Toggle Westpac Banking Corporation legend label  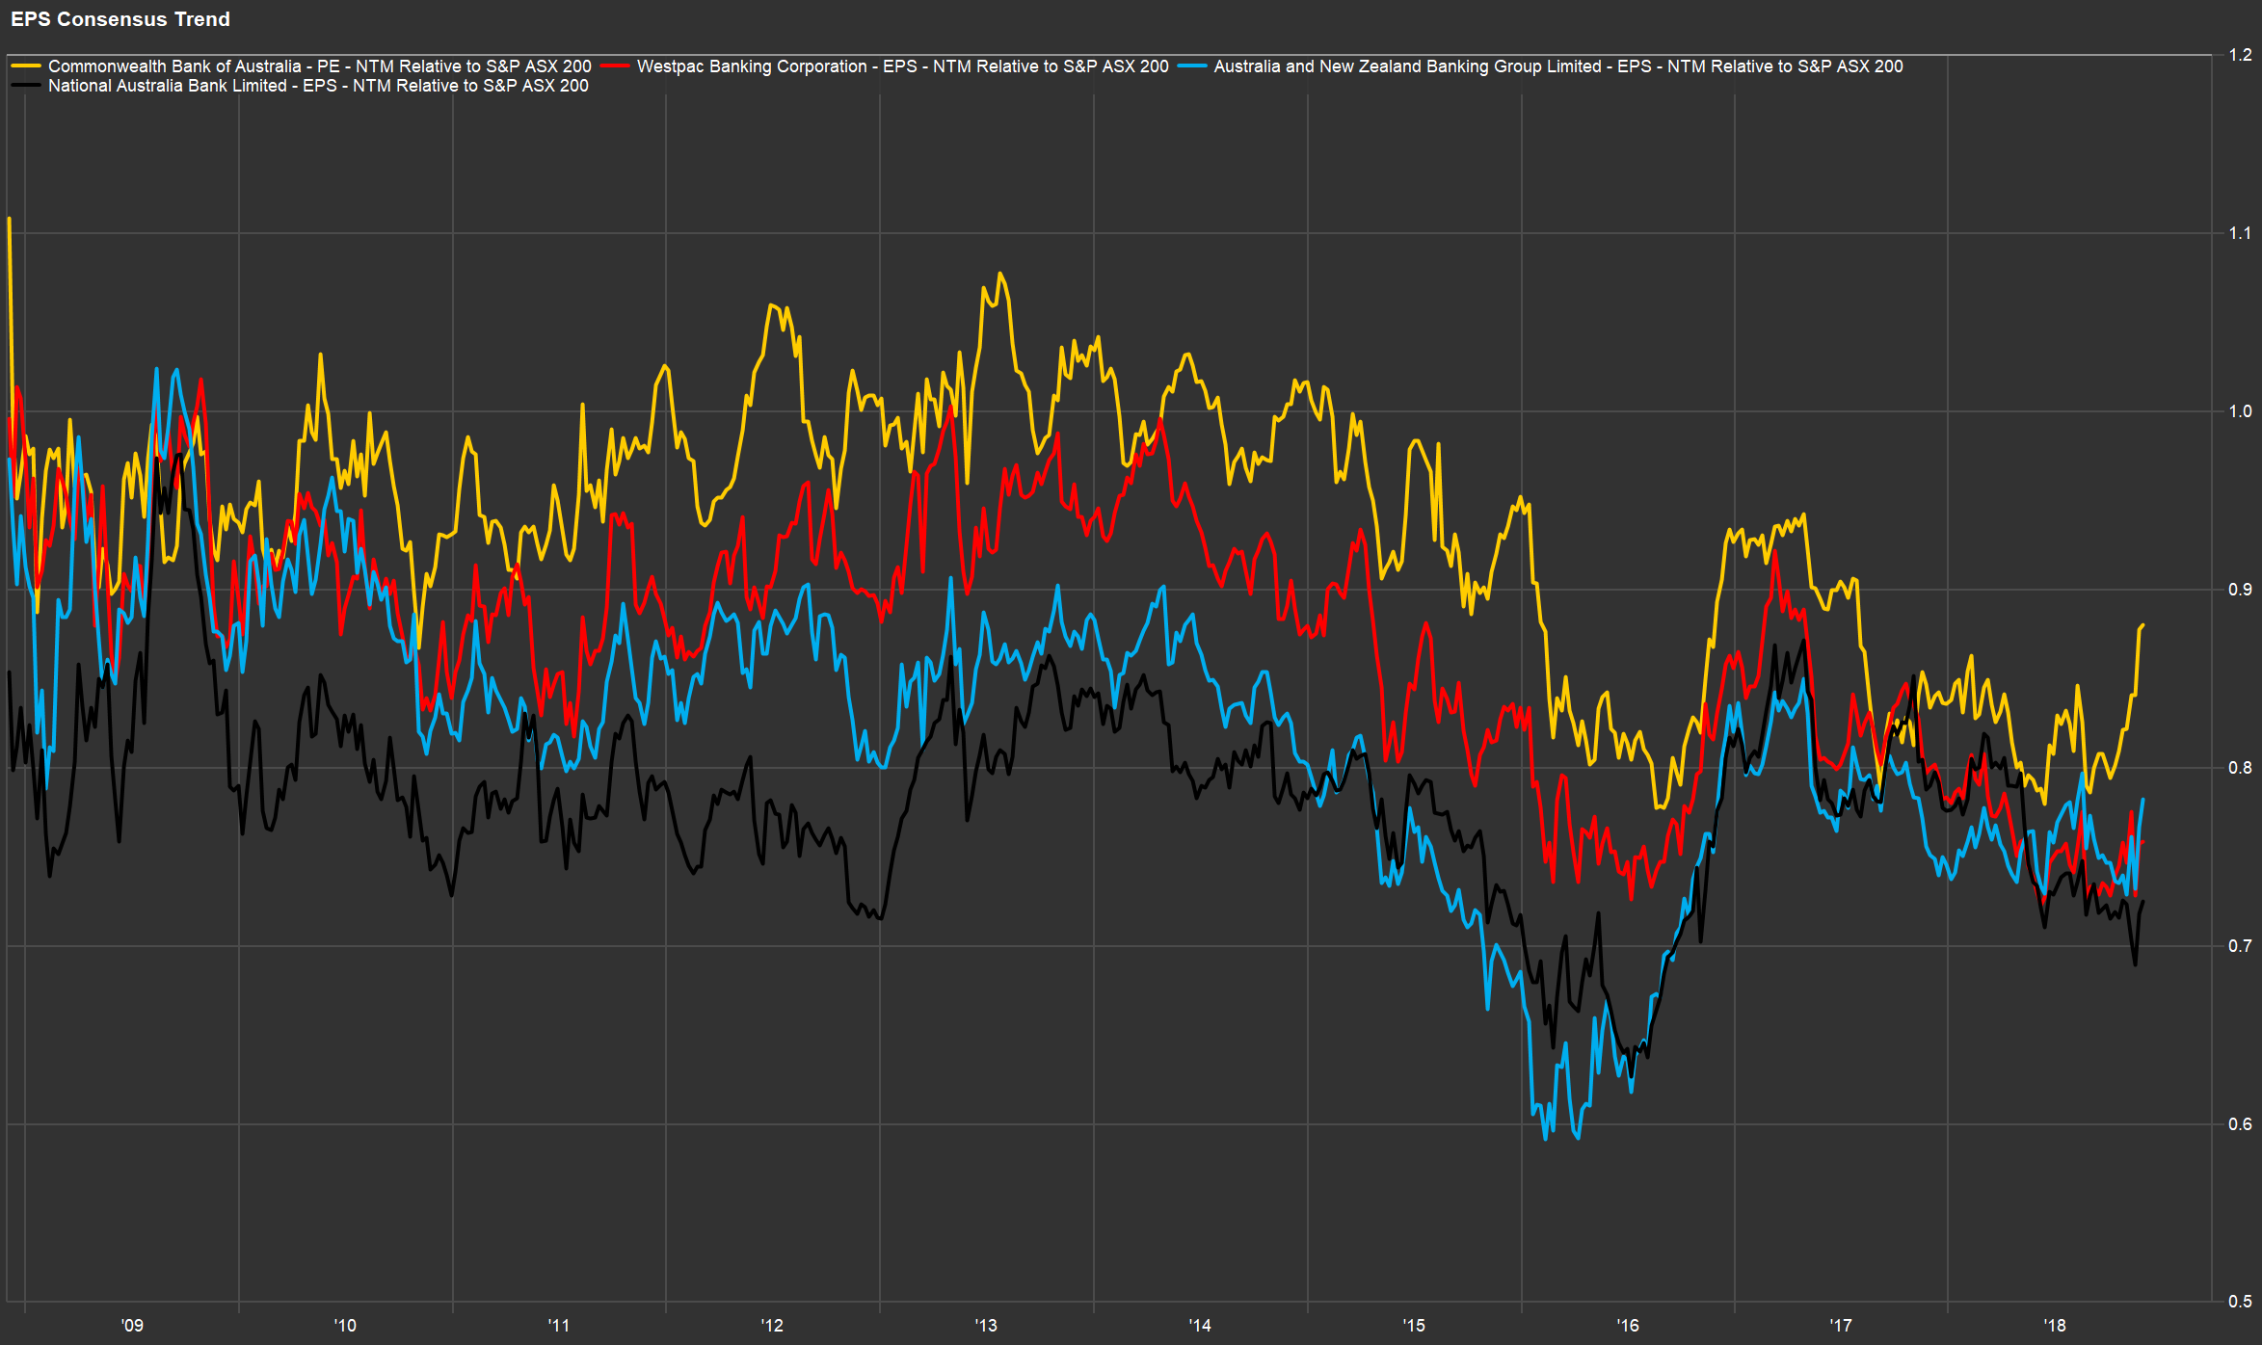tap(902, 66)
